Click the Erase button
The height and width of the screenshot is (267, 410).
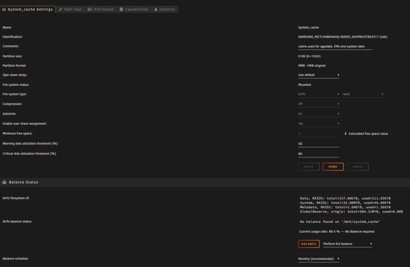coord(358,166)
